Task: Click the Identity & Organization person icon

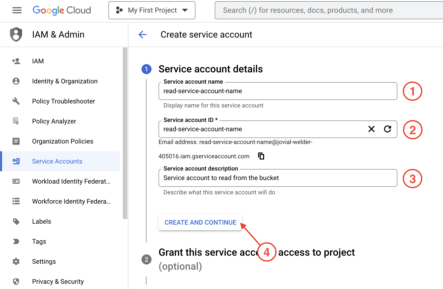Action: point(16,81)
